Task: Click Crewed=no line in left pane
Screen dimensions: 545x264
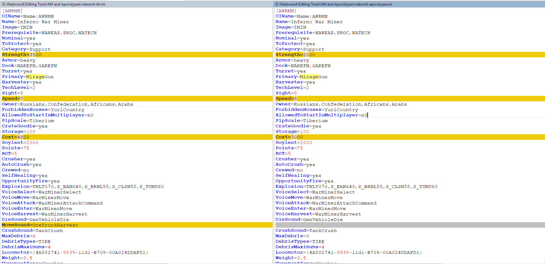Action: 16,170
